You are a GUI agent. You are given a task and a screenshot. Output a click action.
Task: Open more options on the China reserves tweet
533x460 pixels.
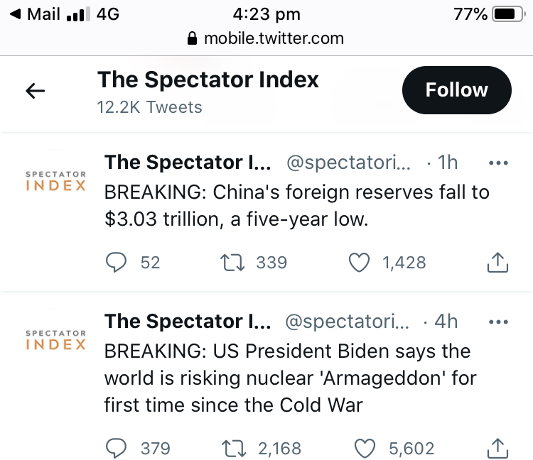coord(500,163)
